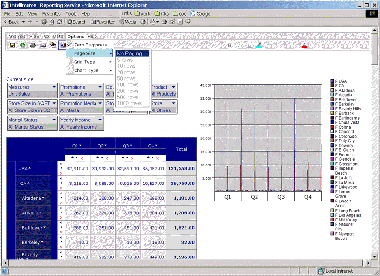Remove USA row with its red X
The height and width of the screenshot is (276, 380).
tap(61, 173)
